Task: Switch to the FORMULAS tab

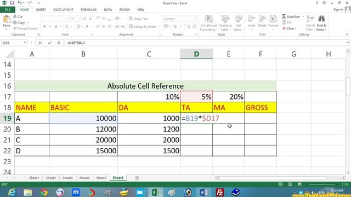Action: click(x=88, y=10)
